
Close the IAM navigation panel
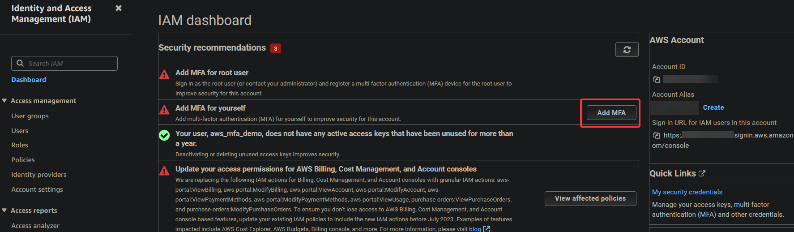click(119, 8)
